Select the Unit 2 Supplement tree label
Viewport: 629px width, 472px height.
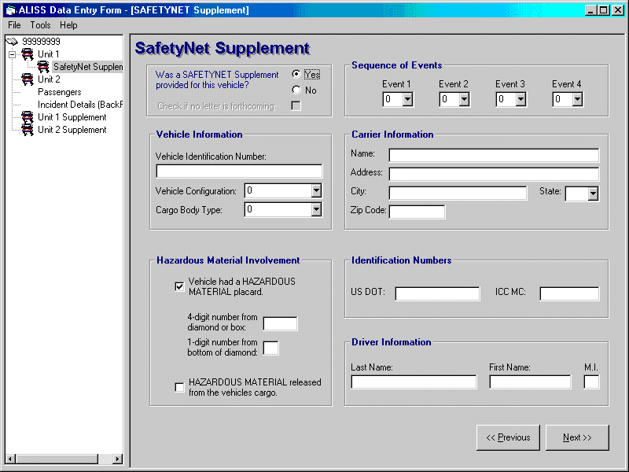pyautogui.click(x=72, y=130)
